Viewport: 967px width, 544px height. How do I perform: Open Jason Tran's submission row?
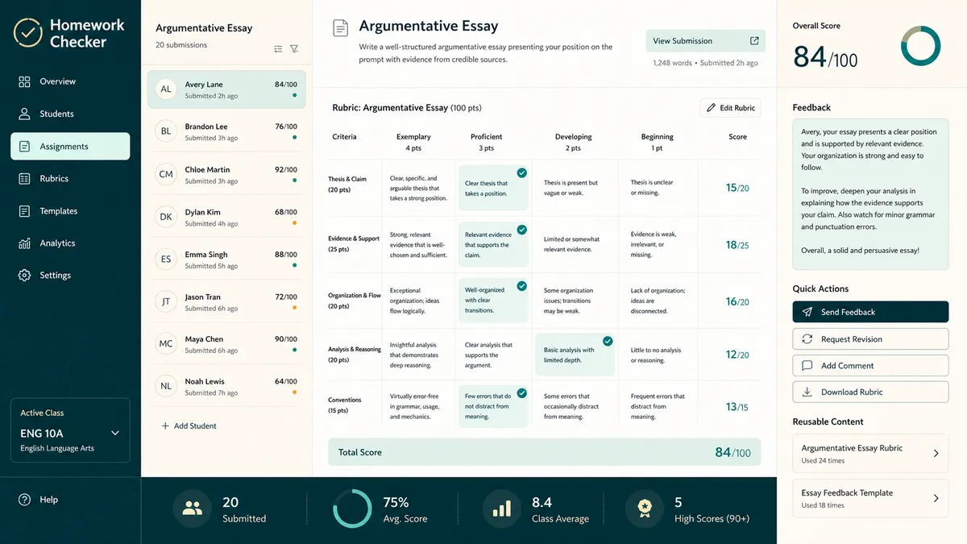pos(226,302)
